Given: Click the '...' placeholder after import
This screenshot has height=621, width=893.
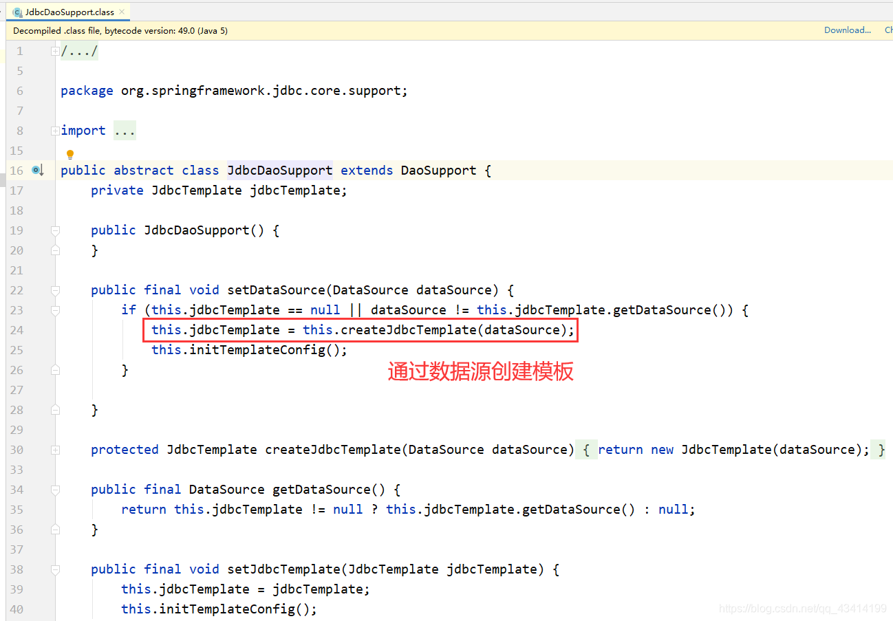Looking at the screenshot, I should point(125,131).
